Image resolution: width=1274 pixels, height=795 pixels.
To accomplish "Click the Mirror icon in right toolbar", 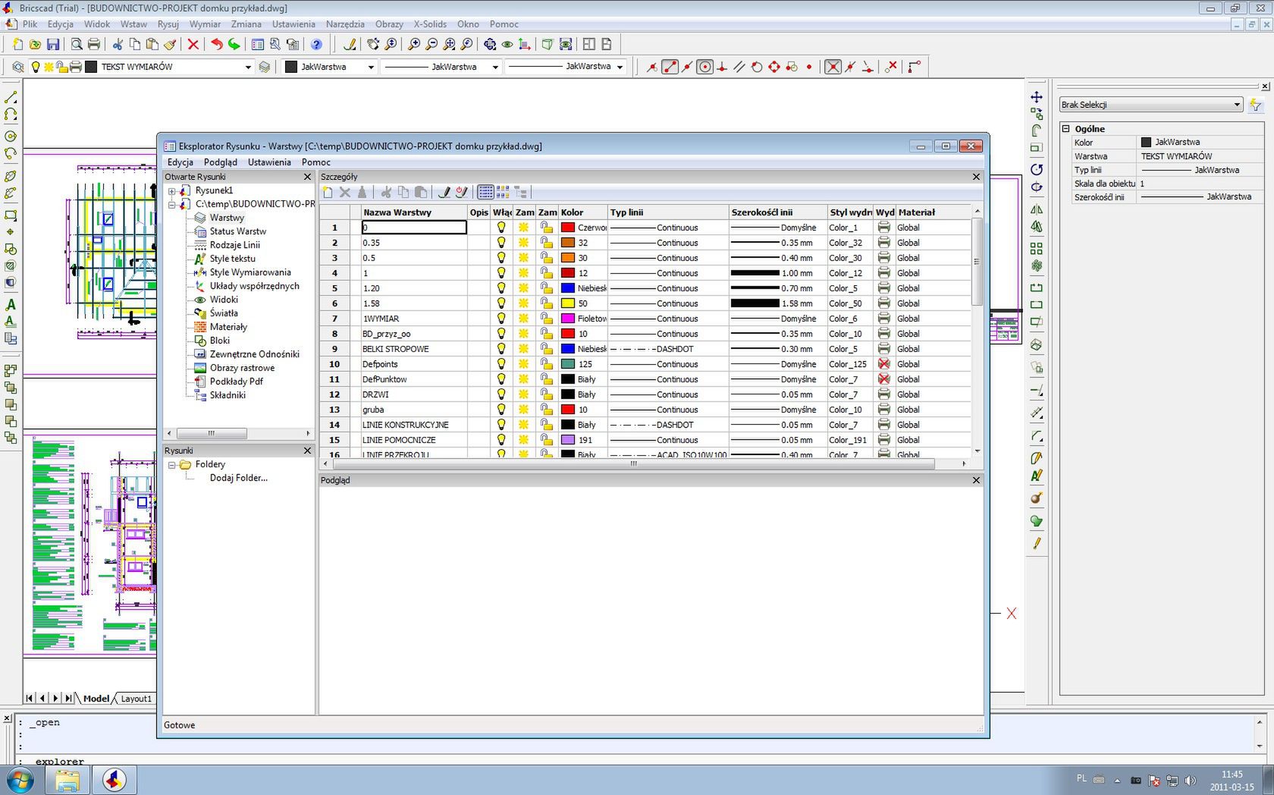I will (1037, 209).
